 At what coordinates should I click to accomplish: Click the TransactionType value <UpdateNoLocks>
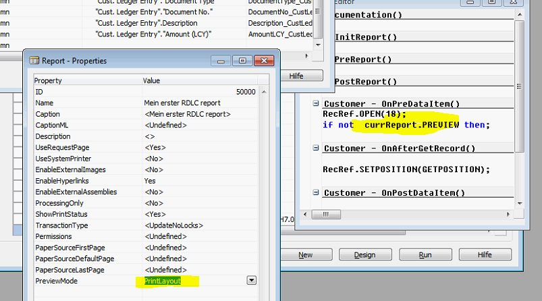[x=174, y=225]
